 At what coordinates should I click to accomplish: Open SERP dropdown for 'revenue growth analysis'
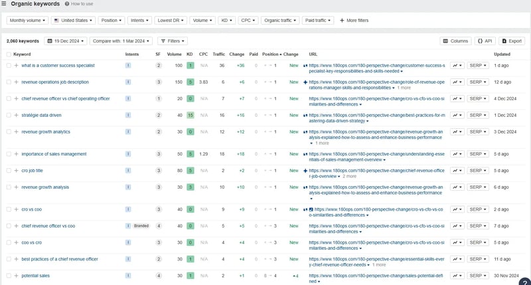pos(478,187)
